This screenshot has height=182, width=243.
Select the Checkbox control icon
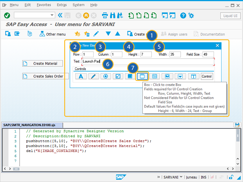(x=118, y=76)
